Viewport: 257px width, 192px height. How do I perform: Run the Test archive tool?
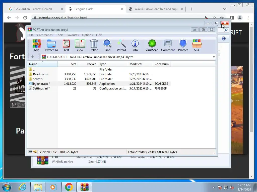(x=66, y=45)
